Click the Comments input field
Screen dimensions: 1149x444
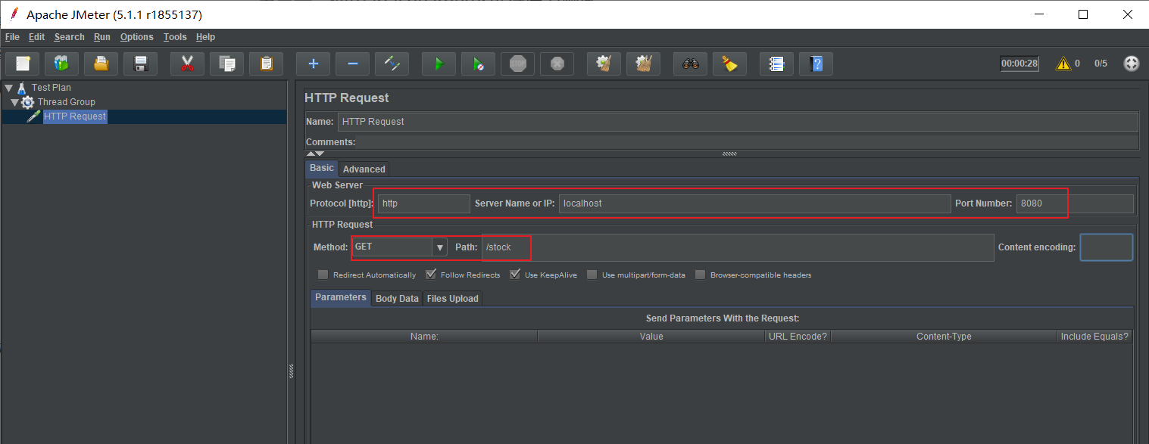pos(747,142)
